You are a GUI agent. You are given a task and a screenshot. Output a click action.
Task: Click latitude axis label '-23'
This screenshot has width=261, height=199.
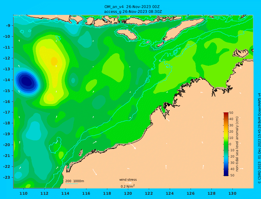click(7, 177)
